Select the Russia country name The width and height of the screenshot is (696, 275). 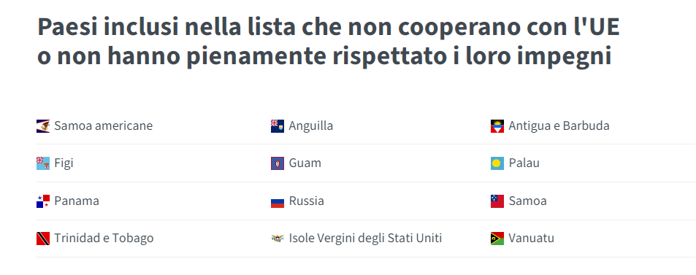coord(306,201)
